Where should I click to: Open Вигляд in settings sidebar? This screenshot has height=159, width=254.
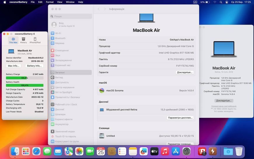71,77
